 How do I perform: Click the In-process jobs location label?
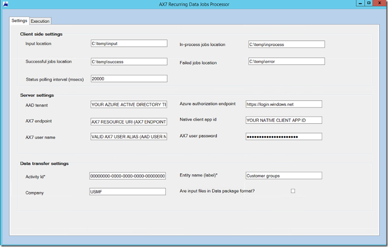202,44
